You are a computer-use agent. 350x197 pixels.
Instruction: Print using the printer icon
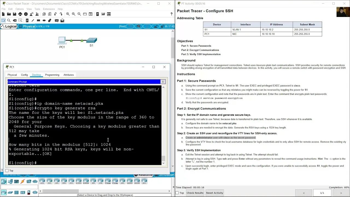pyautogui.click(x=20, y=14)
